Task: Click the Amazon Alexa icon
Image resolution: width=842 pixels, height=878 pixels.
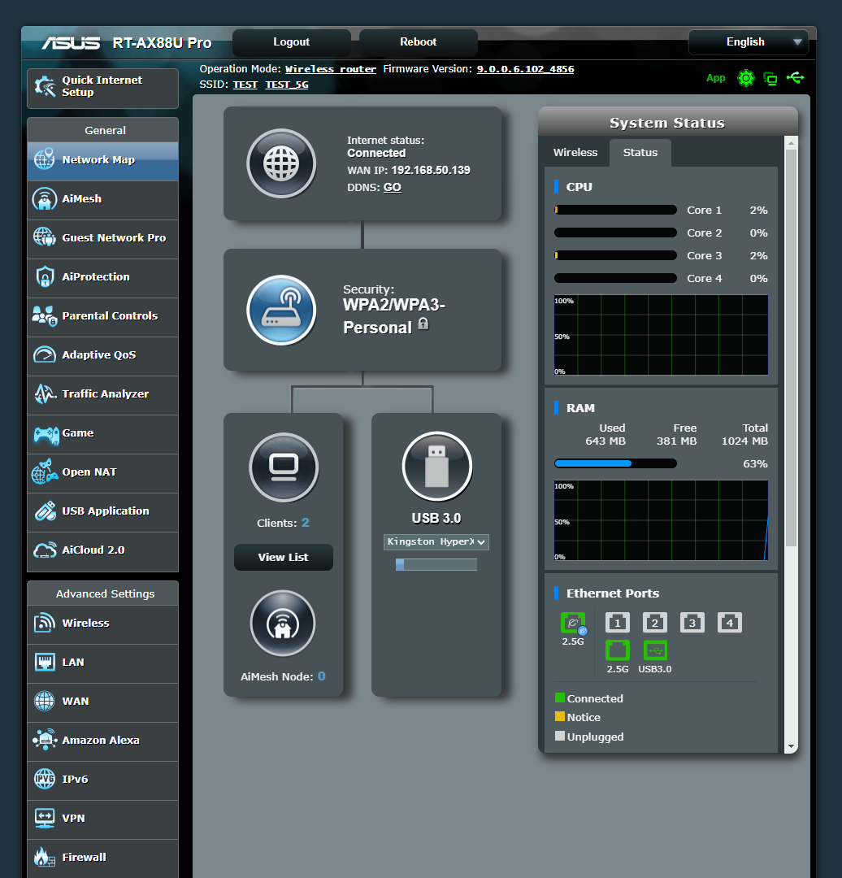Action: (45, 740)
